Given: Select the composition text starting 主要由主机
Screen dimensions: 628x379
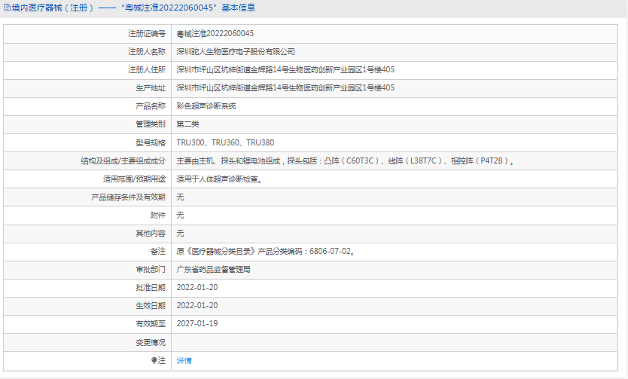Looking at the screenshot, I should 346,160.
